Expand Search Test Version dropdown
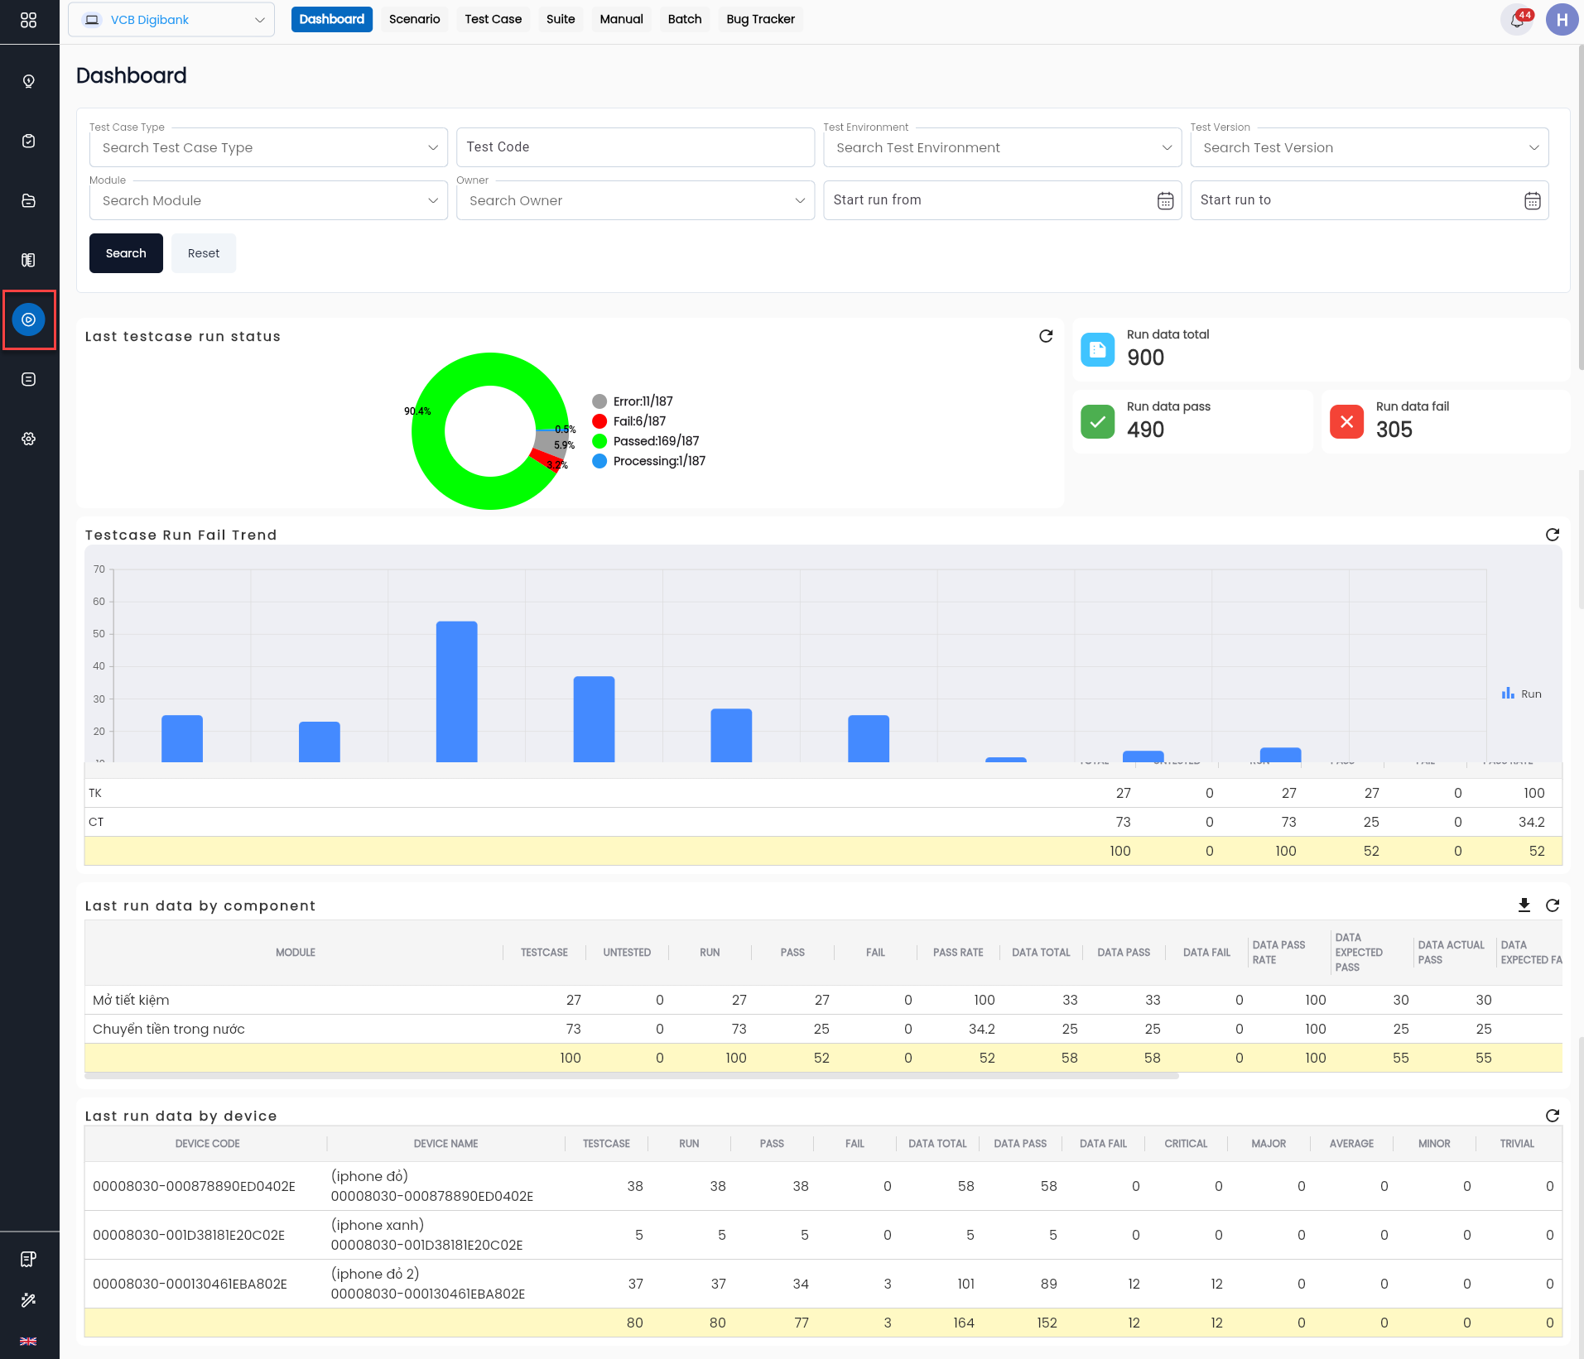Viewport: 1584px width, 1359px height. [x=1370, y=147]
